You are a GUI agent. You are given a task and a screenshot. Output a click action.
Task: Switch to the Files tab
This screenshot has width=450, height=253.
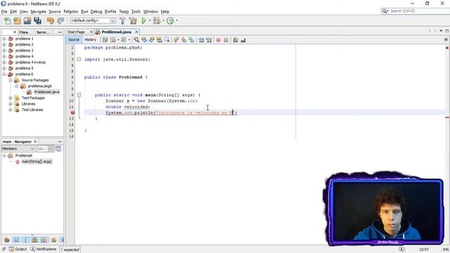[24, 32]
